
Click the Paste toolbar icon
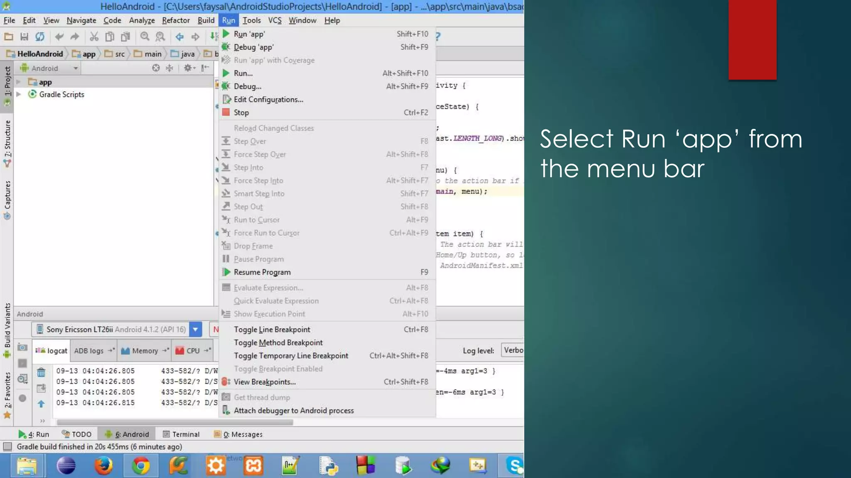click(x=125, y=37)
